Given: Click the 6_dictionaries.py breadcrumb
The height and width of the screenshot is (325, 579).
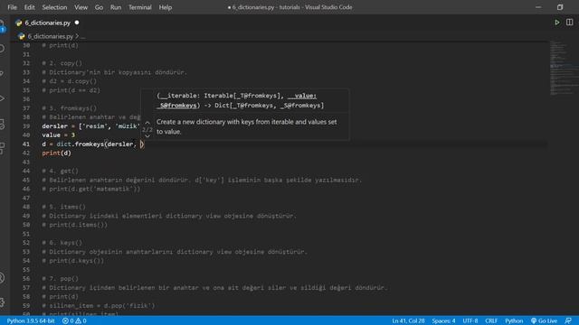Looking at the screenshot, I should pos(51,36).
